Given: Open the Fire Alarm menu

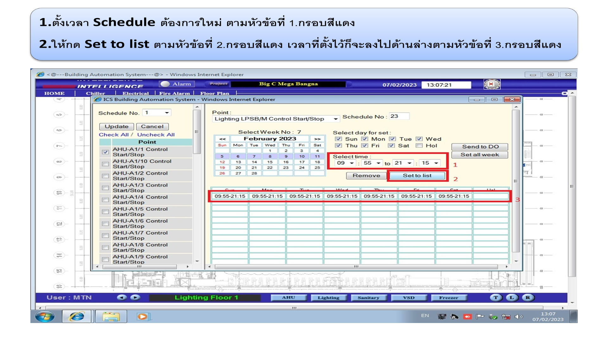Looking at the screenshot, I should click(x=174, y=93).
